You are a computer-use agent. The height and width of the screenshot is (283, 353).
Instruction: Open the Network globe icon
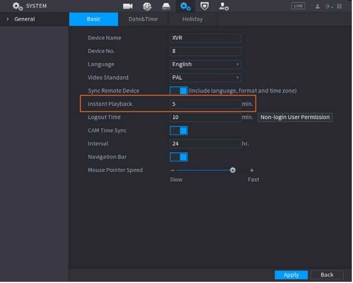[x=147, y=6]
